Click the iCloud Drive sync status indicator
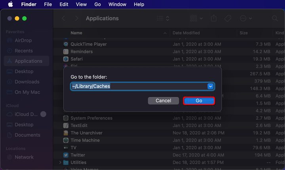The image size is (285, 170). tap(43, 114)
